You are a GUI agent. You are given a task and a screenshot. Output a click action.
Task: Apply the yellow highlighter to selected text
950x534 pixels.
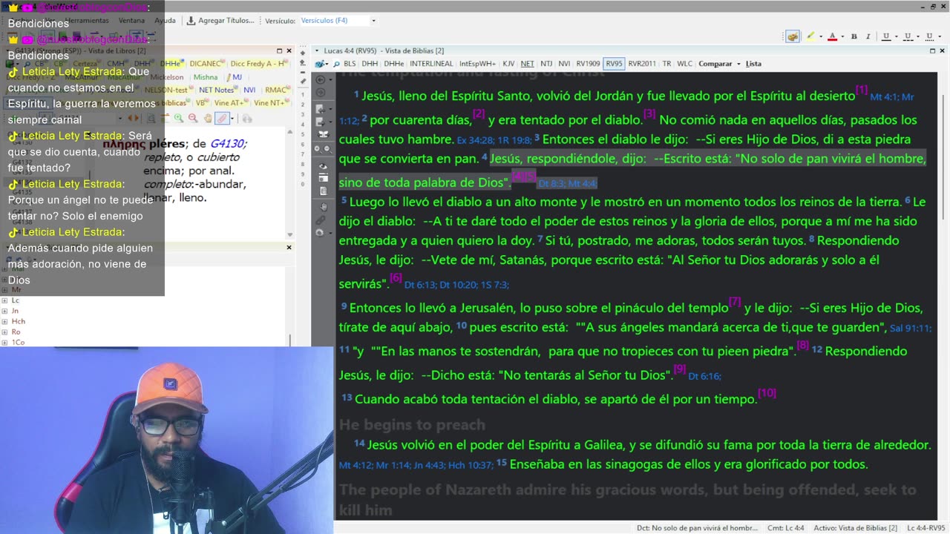click(810, 36)
